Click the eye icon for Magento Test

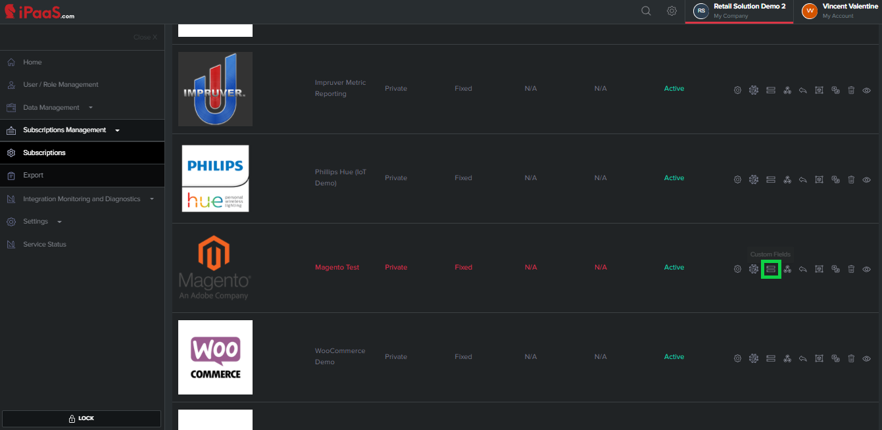867,269
